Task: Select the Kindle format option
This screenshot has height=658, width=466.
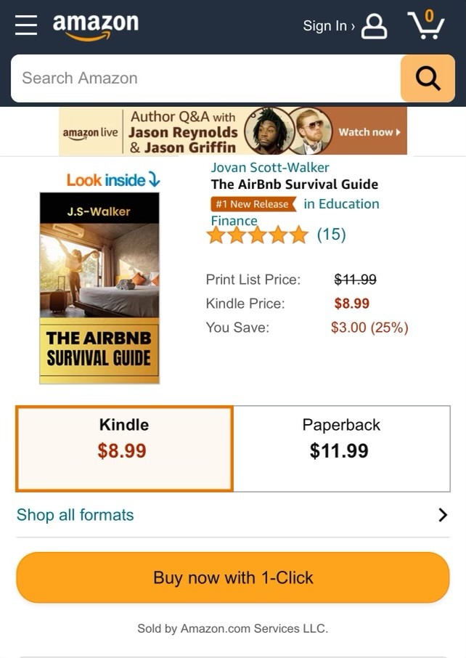Action: pyautogui.click(x=124, y=449)
